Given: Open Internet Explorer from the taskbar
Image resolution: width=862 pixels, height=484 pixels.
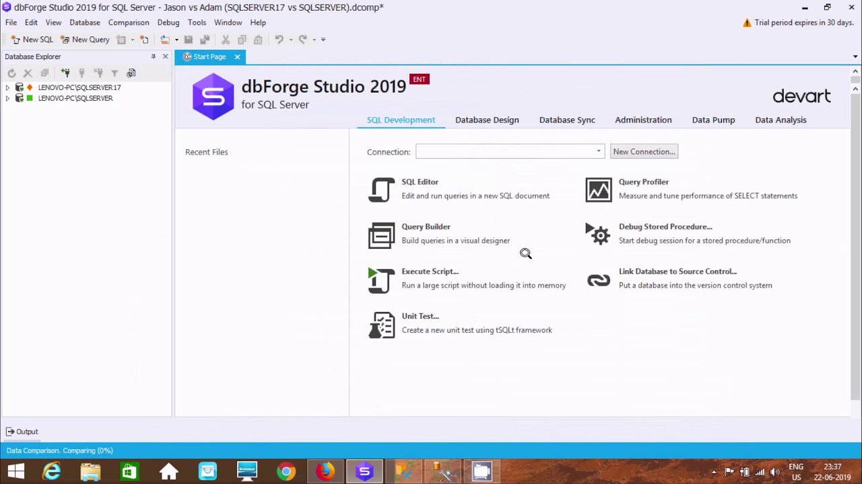Looking at the screenshot, I should [52, 472].
